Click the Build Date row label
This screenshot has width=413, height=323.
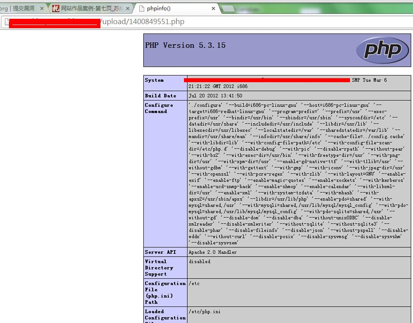[160, 96]
